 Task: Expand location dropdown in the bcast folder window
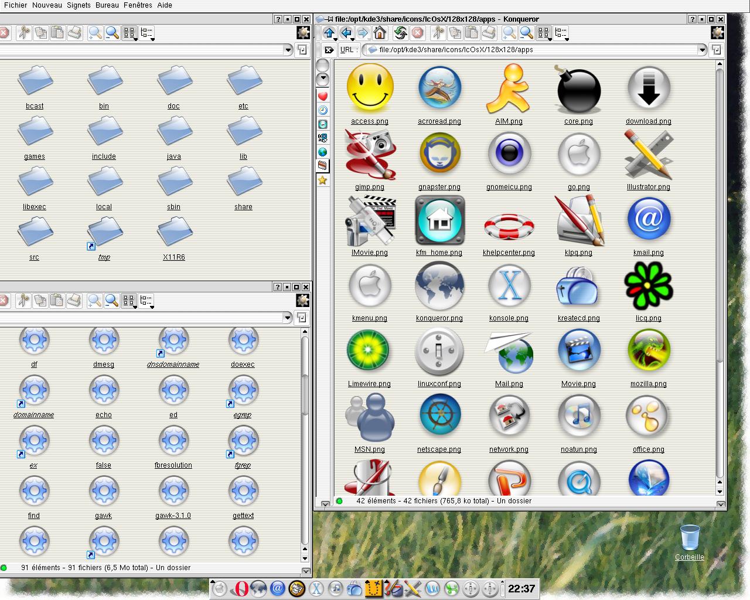[288, 50]
